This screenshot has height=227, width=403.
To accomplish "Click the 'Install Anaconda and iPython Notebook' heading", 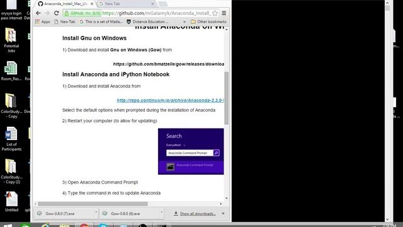I will (116, 74).
